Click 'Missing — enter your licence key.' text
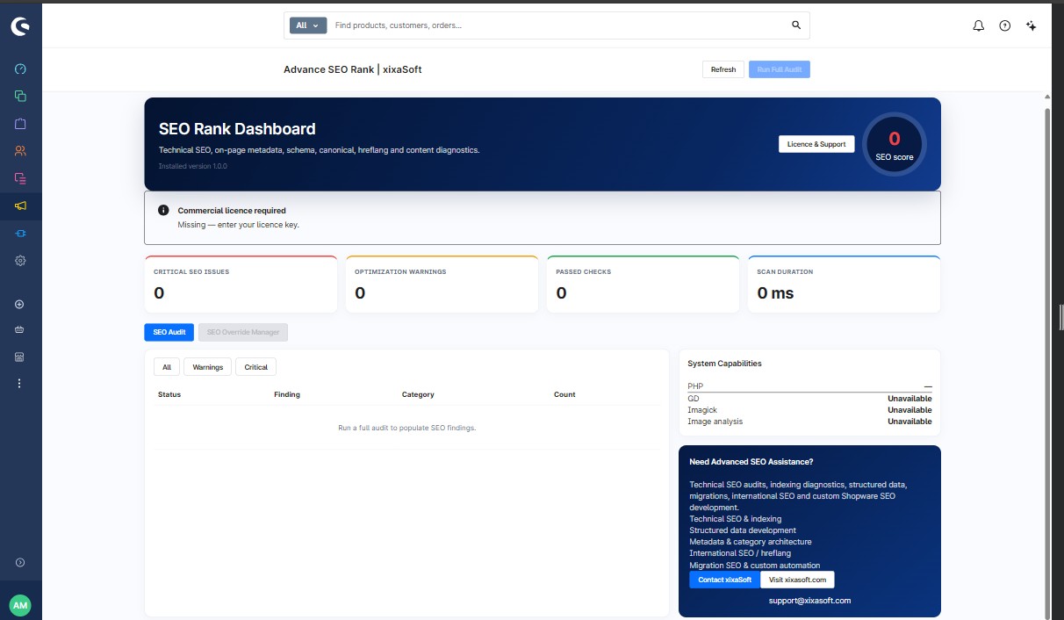This screenshot has width=1064, height=620. coord(239,225)
